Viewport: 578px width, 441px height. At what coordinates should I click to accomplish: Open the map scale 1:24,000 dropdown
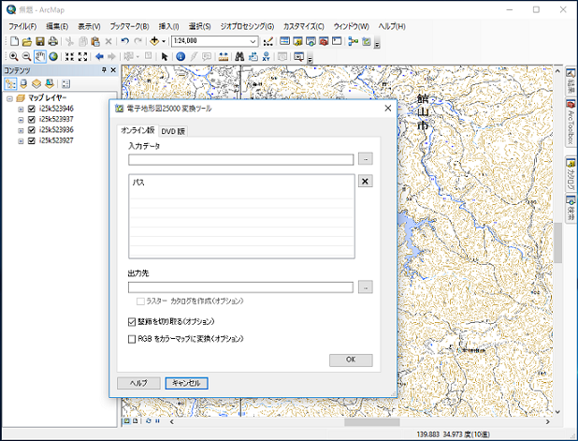pyautogui.click(x=253, y=41)
